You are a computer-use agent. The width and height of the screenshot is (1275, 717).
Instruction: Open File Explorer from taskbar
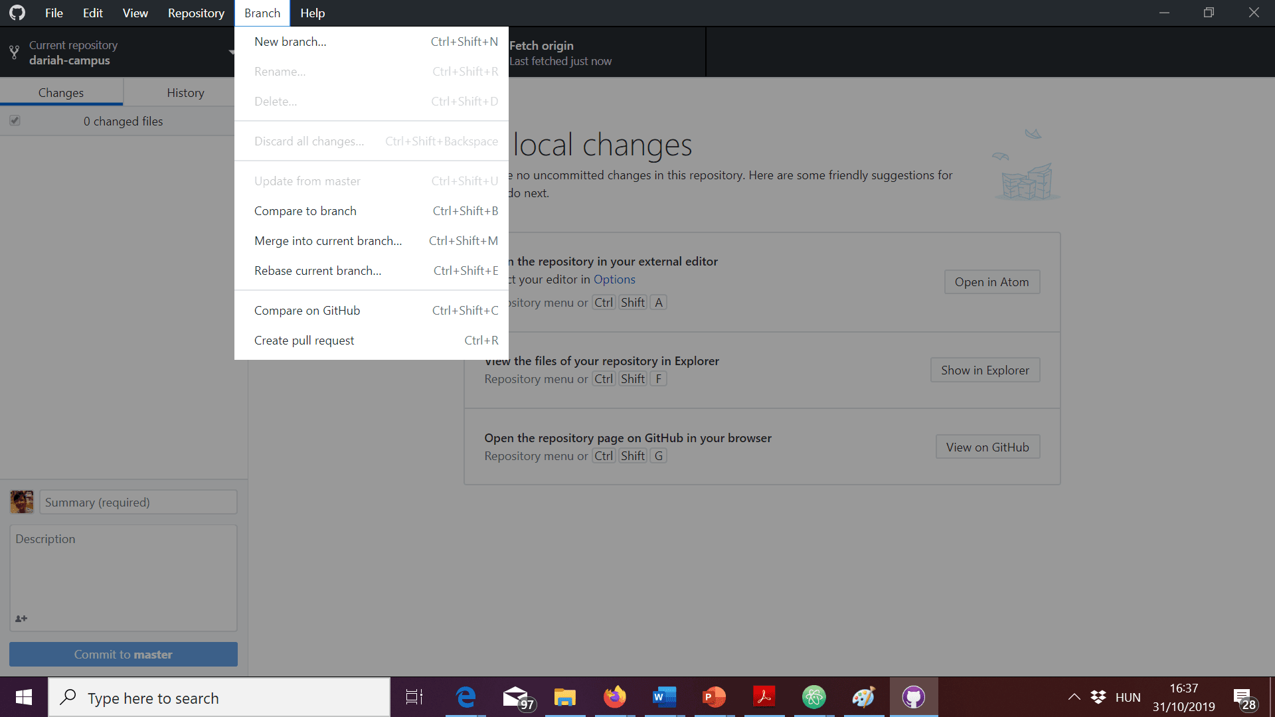[x=564, y=697]
